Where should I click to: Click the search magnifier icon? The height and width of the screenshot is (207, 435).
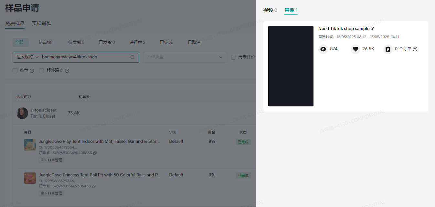(x=132, y=57)
